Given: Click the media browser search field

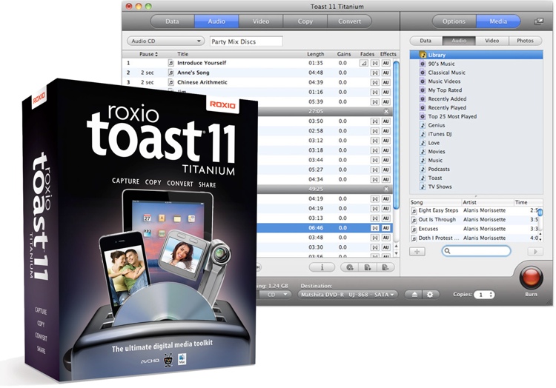Looking at the screenshot, I should pyautogui.click(x=476, y=251).
